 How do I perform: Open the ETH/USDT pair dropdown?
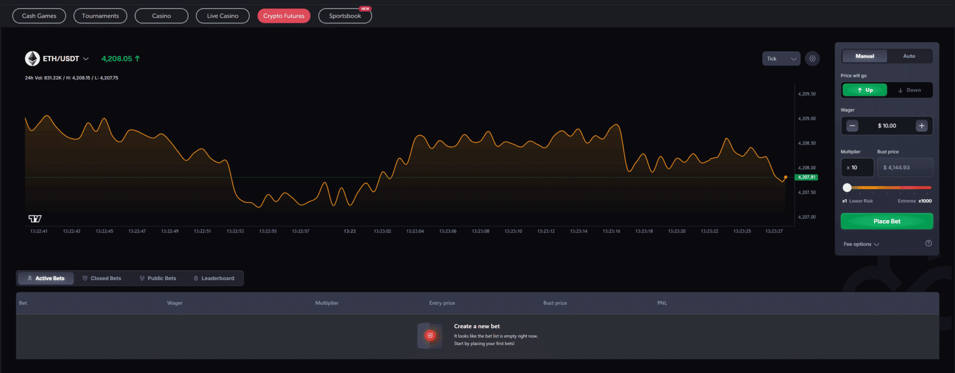coord(86,59)
